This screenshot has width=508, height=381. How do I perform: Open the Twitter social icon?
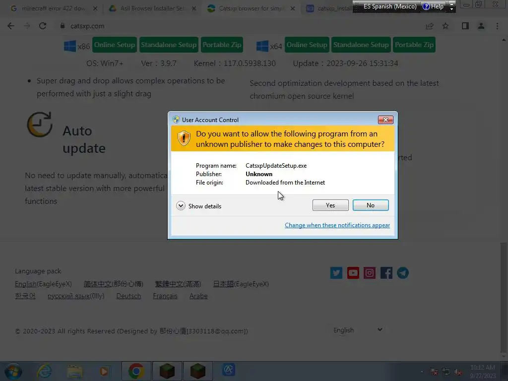click(x=336, y=273)
